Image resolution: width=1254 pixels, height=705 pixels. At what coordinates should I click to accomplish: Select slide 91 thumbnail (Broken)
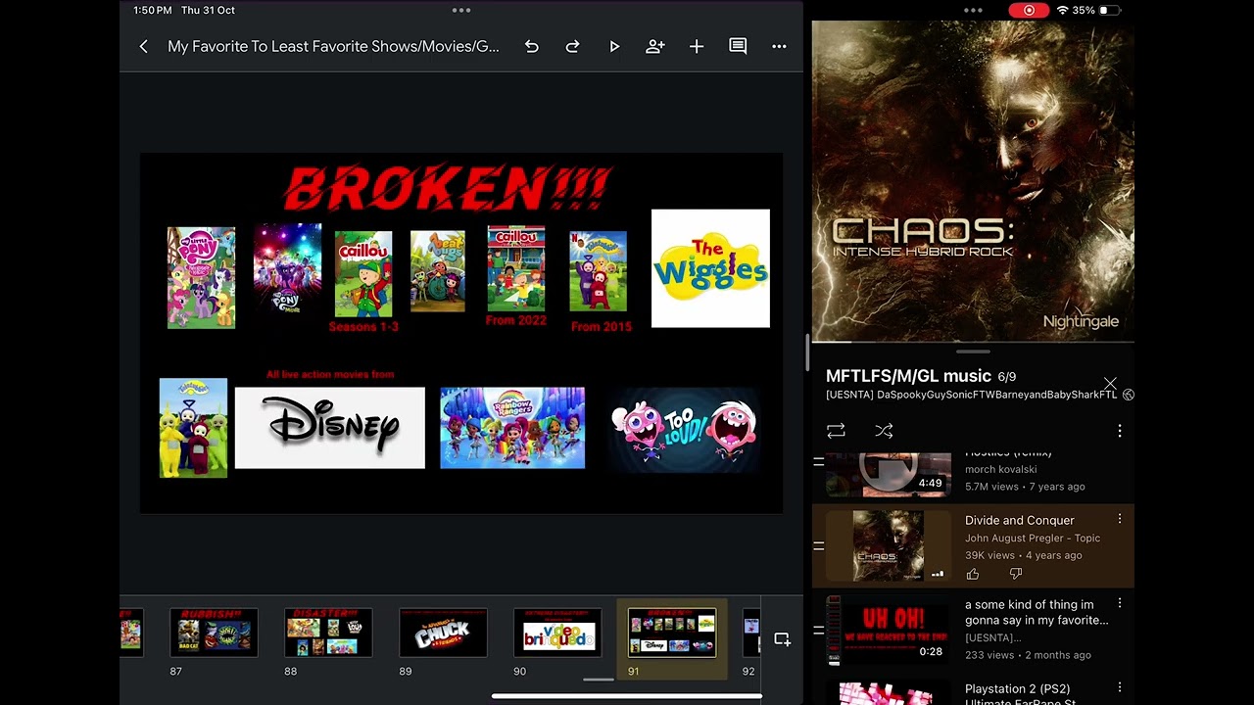[x=672, y=633]
